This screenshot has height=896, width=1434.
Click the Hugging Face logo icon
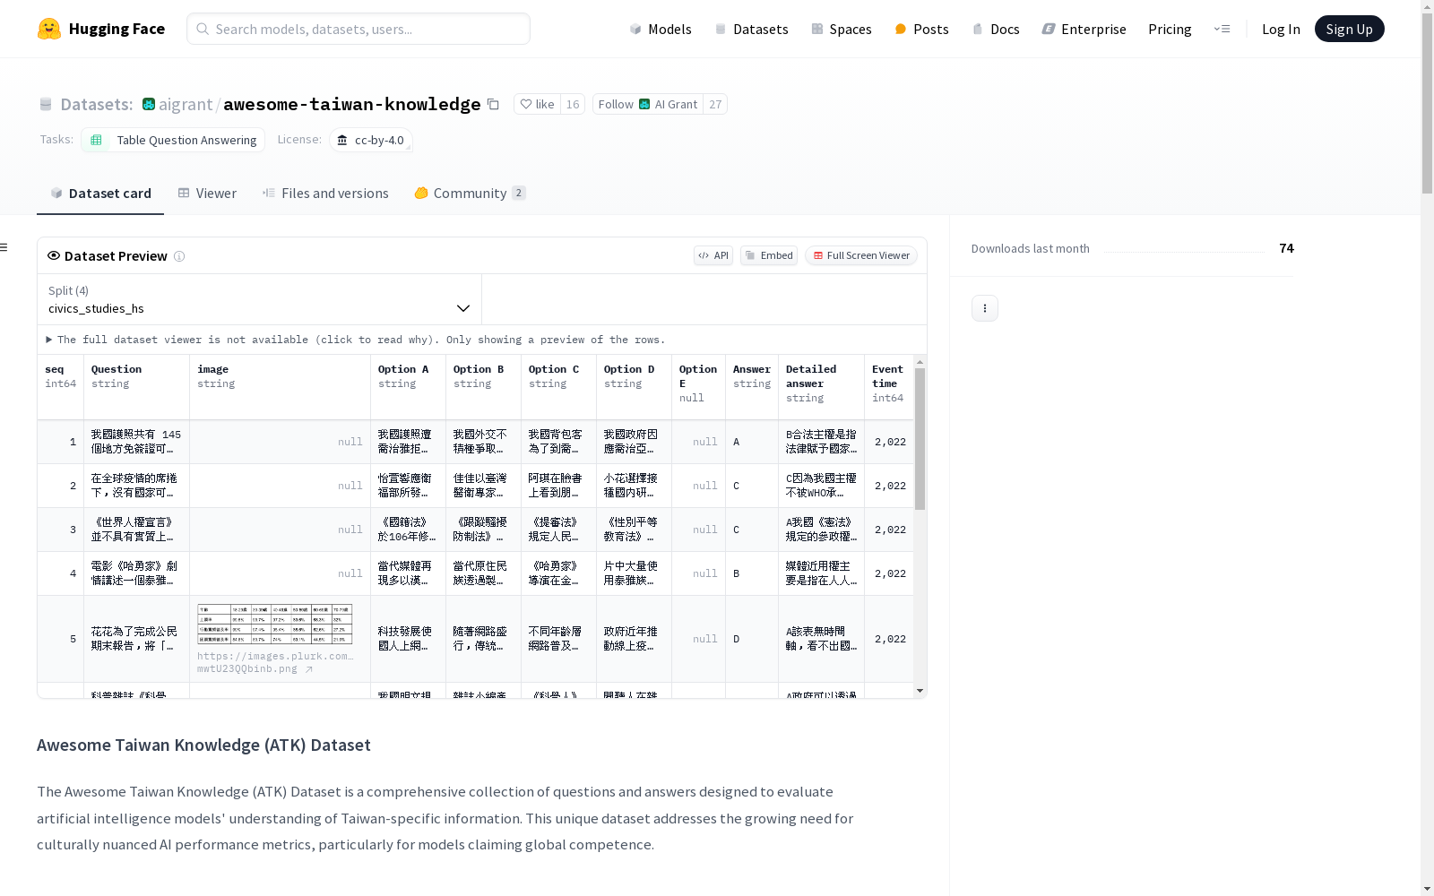click(49, 29)
